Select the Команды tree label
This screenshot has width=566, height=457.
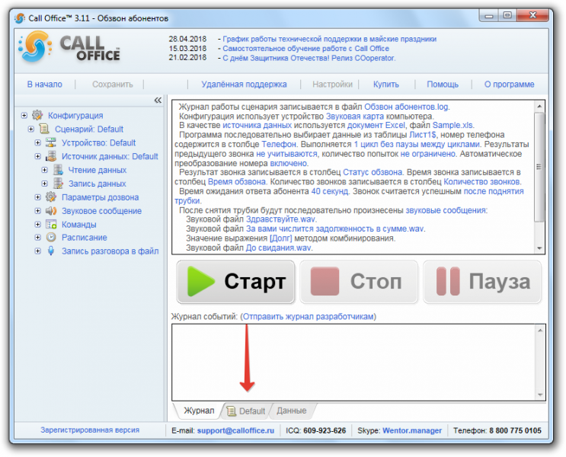78,225
